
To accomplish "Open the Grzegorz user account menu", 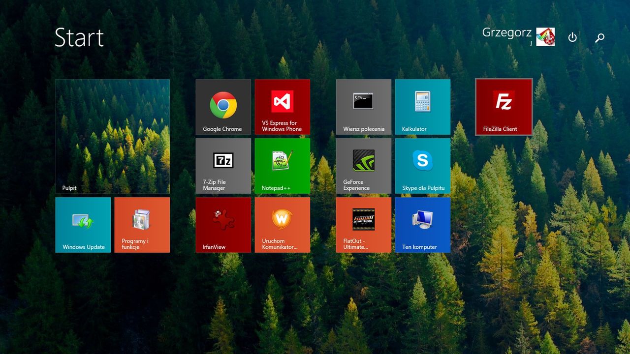I will 506,33.
